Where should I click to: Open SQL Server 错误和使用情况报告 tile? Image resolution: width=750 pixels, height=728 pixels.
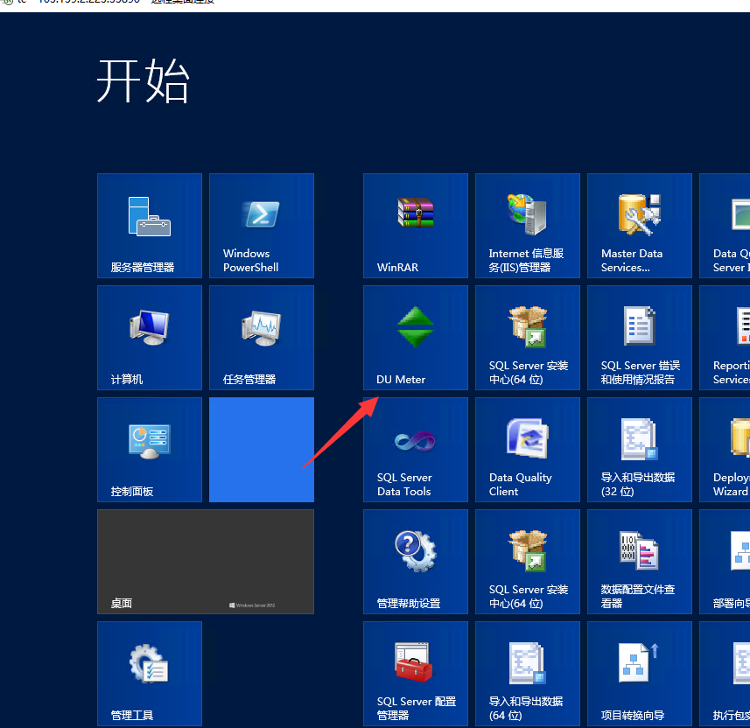point(640,338)
